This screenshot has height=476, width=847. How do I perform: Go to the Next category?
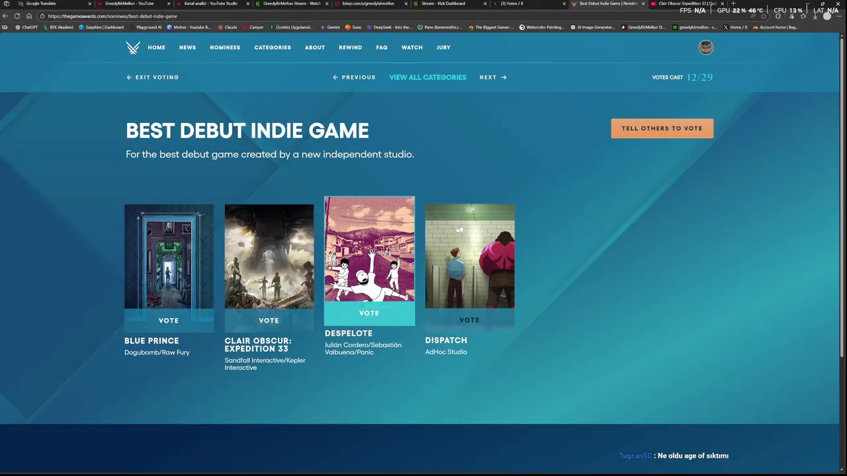click(x=493, y=77)
